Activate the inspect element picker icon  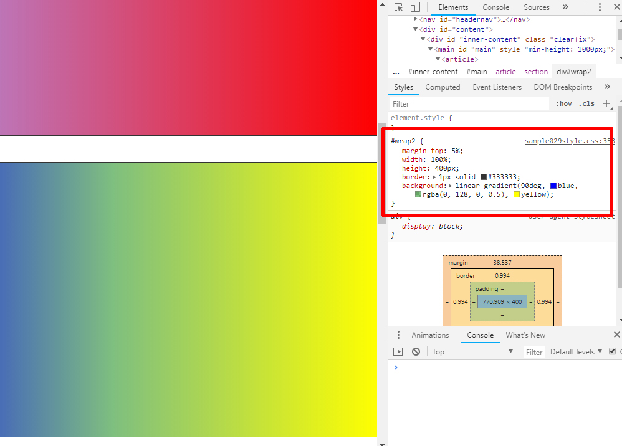click(399, 7)
